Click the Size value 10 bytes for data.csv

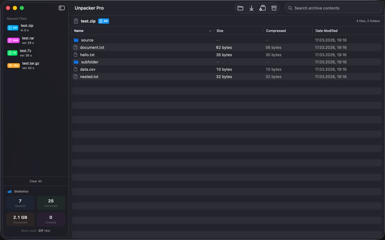[224, 69]
